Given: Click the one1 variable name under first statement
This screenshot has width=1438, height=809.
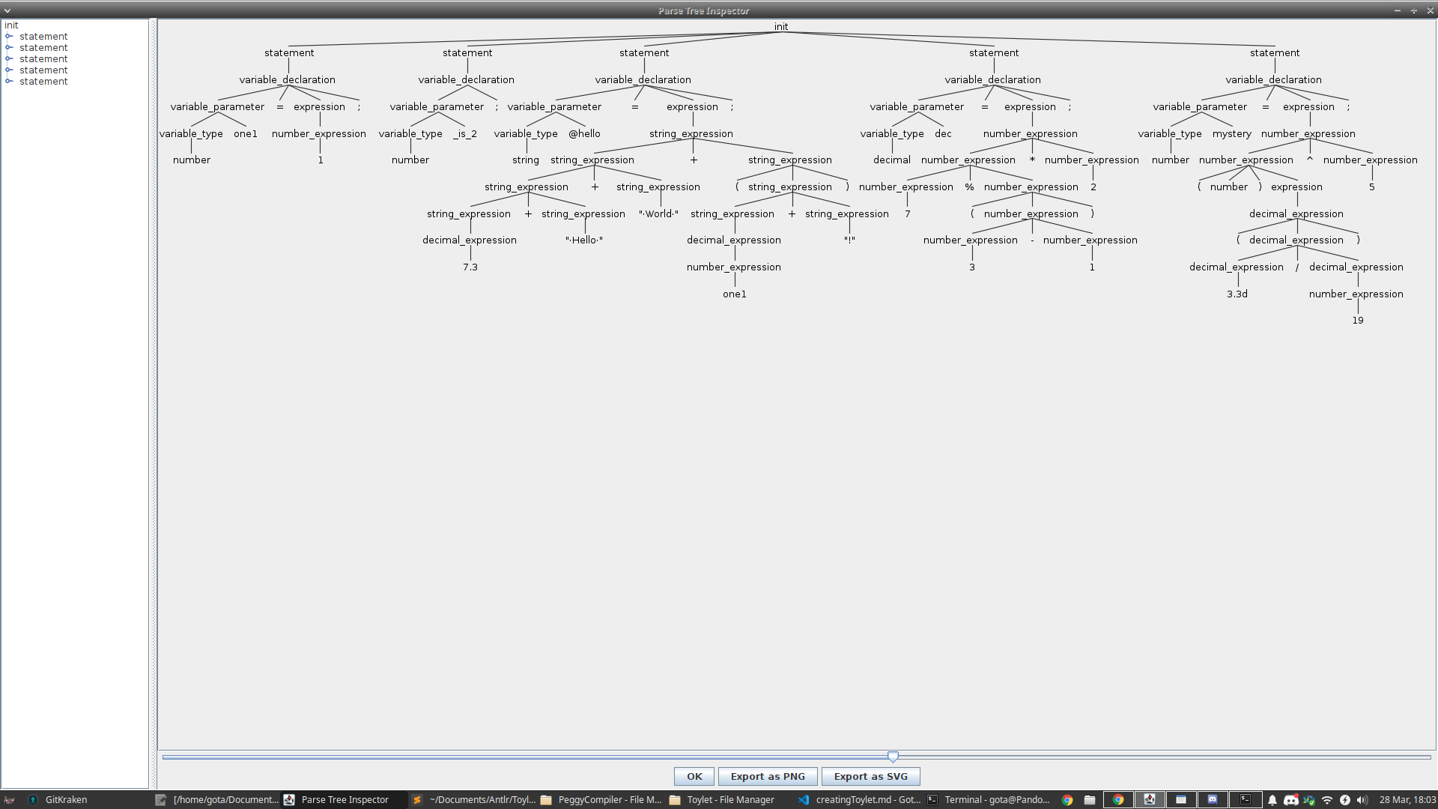Looking at the screenshot, I should [246, 133].
